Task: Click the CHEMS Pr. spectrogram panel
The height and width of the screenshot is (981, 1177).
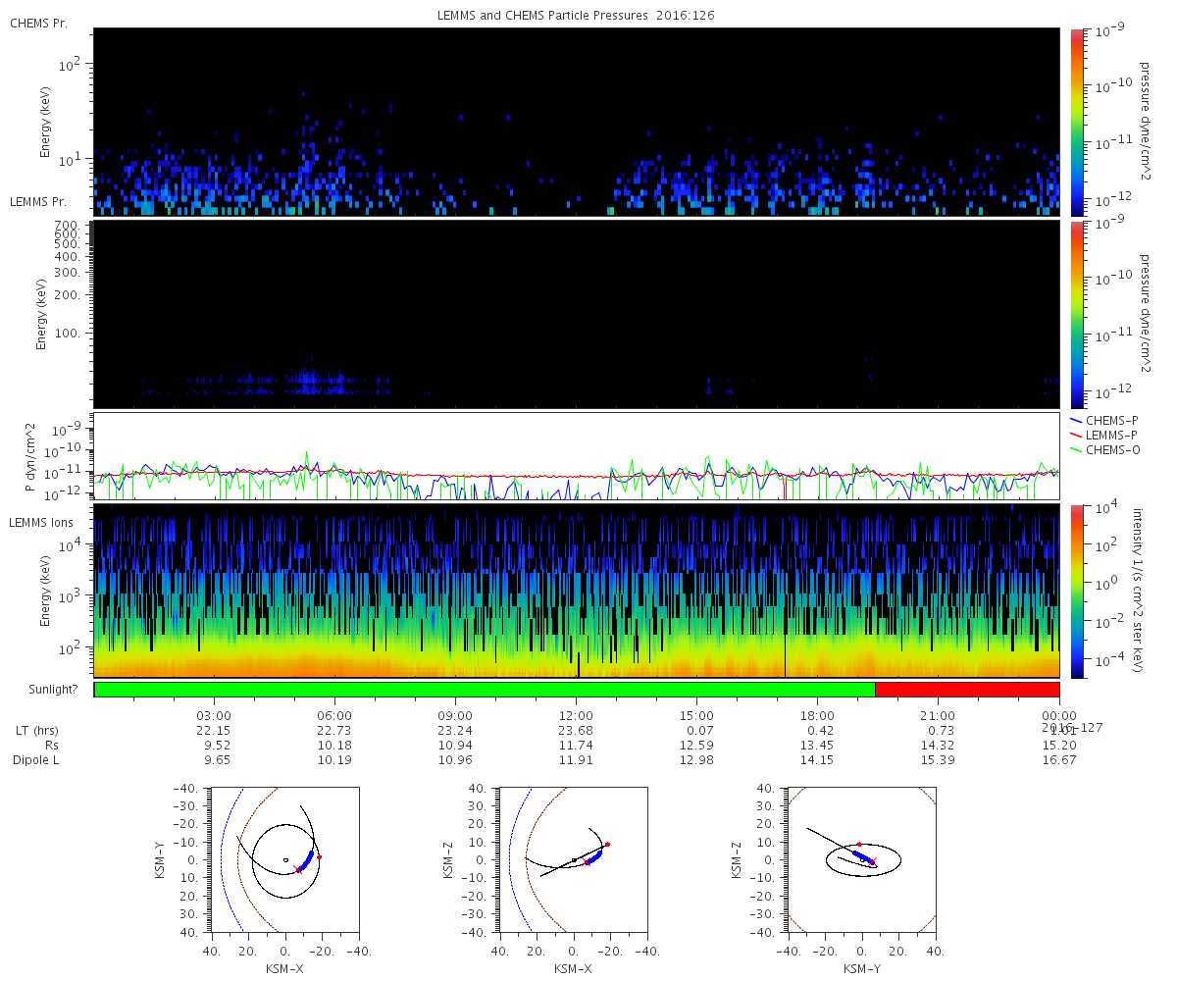Action: pyautogui.click(x=577, y=122)
